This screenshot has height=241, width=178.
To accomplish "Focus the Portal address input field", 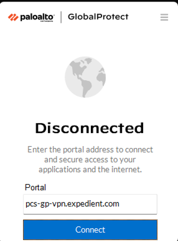I will (x=90, y=204).
